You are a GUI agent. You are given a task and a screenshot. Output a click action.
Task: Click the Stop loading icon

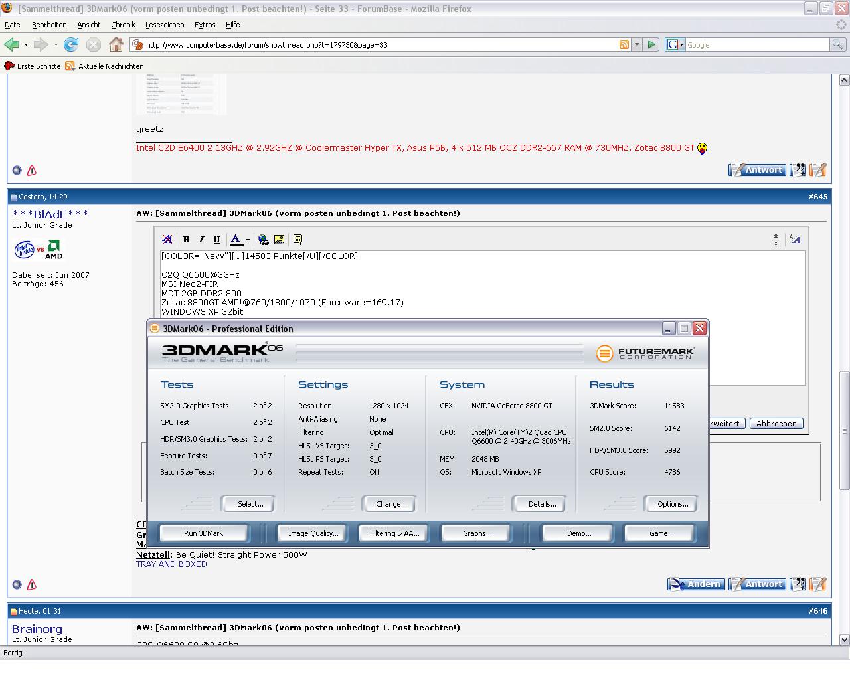click(x=94, y=44)
